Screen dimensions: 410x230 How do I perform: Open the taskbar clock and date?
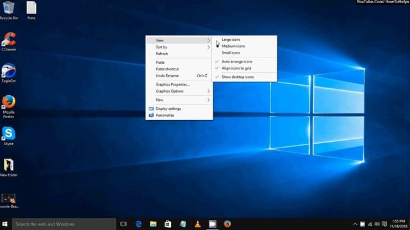click(x=398, y=224)
